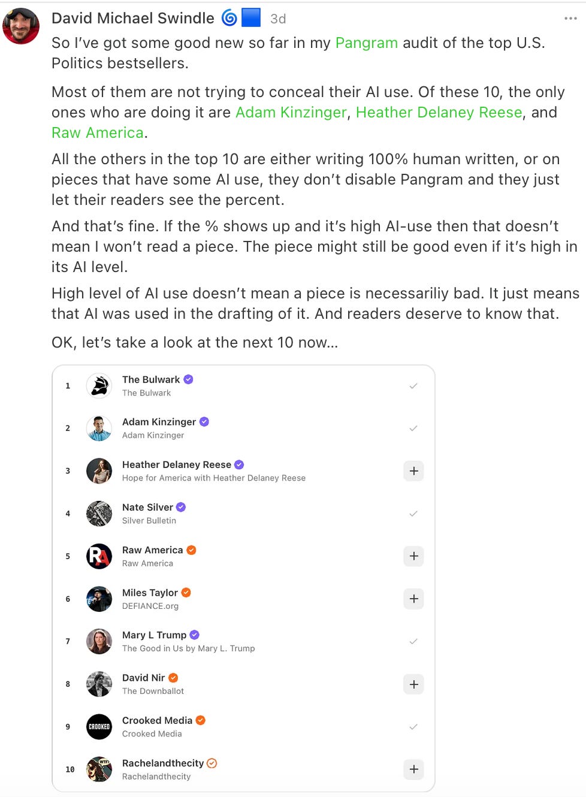Follow the Heather Delaney Reese green link
The height and width of the screenshot is (797, 586).
pyautogui.click(x=439, y=112)
